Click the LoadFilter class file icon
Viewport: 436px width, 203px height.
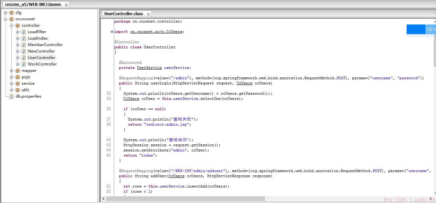point(24,32)
